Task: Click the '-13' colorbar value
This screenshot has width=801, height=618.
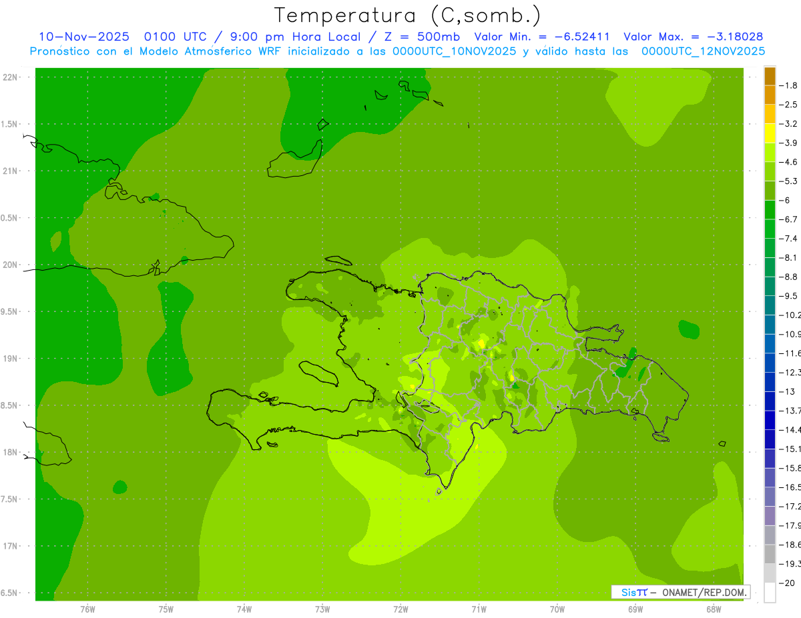Action: pyautogui.click(x=789, y=391)
